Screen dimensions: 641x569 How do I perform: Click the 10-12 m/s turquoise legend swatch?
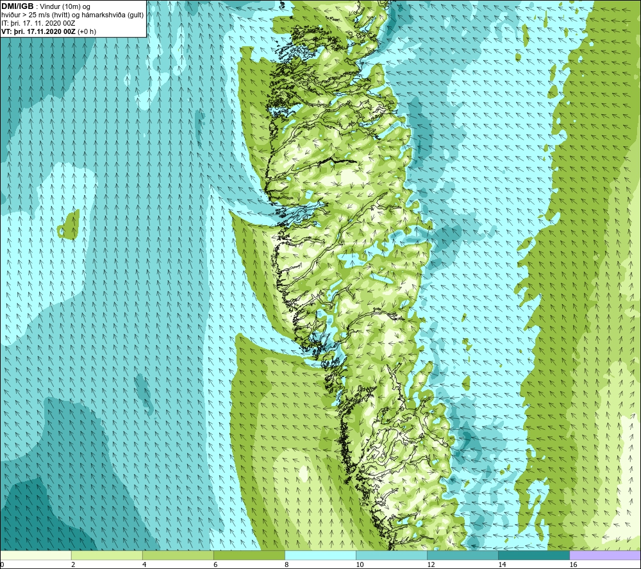[x=391, y=555]
